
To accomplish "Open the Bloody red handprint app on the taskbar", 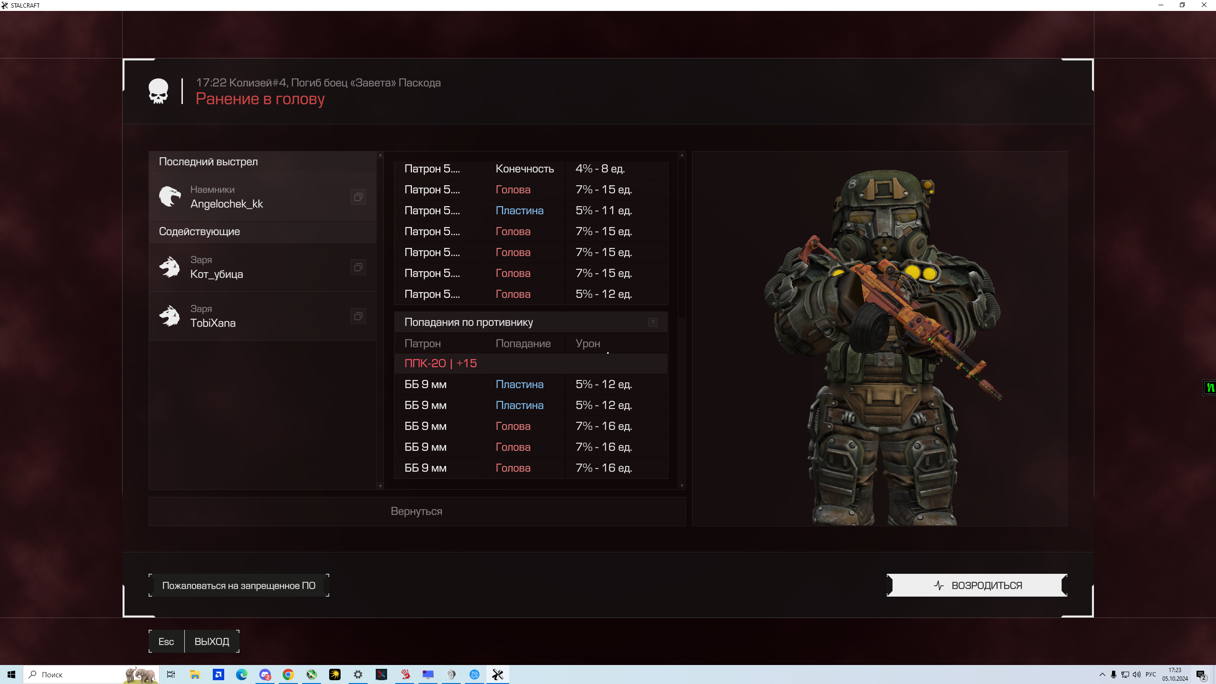I will point(405,674).
